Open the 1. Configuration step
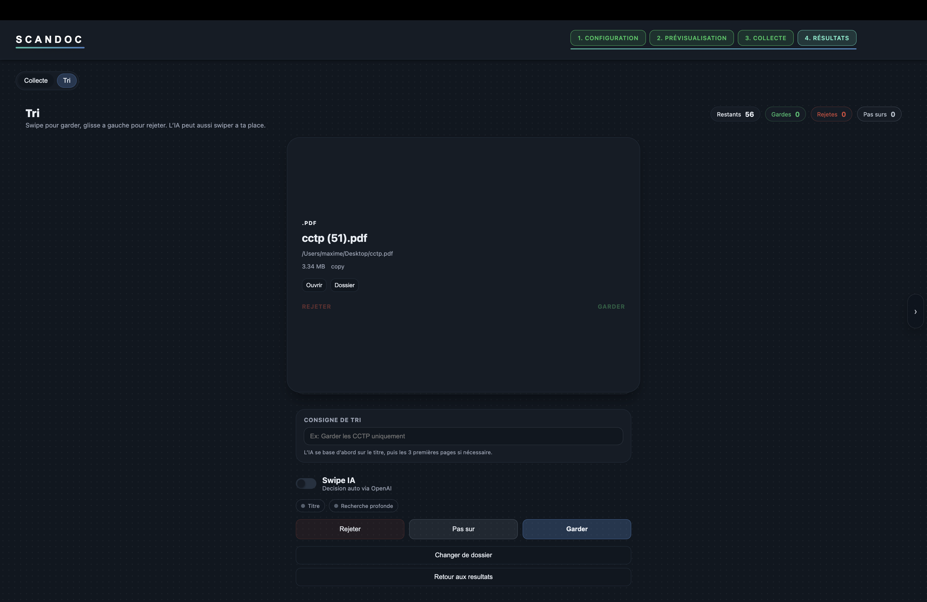The width and height of the screenshot is (927, 602). (x=608, y=38)
